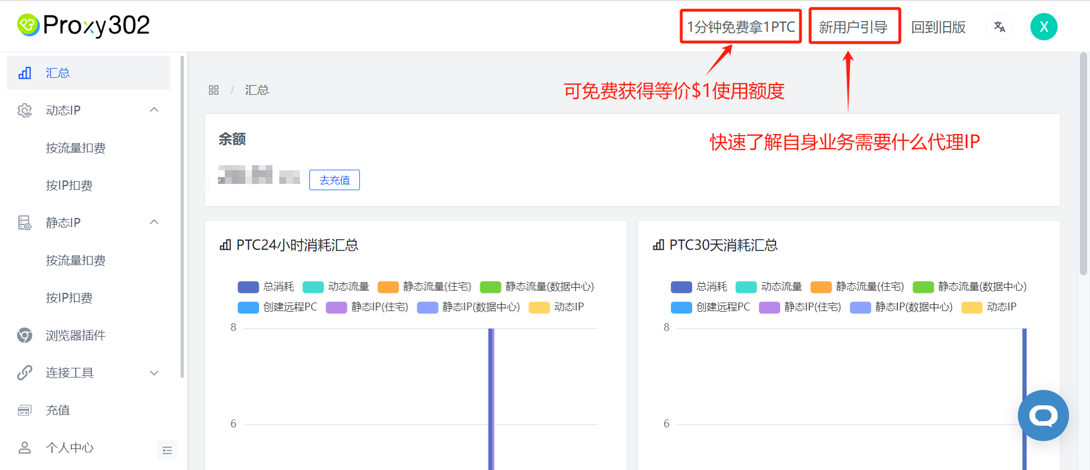The height and width of the screenshot is (470, 1090).
Task: Click 静态流量(数据中心) green swatch in 30天 chart
Action: pos(923,287)
